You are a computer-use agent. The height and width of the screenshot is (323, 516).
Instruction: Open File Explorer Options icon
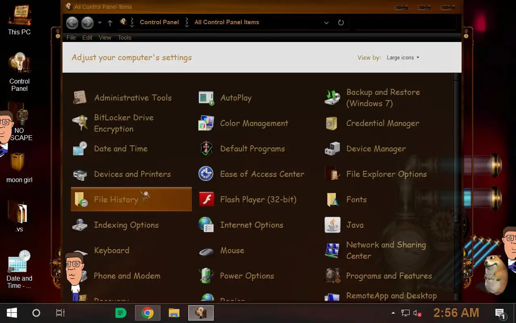coord(333,174)
